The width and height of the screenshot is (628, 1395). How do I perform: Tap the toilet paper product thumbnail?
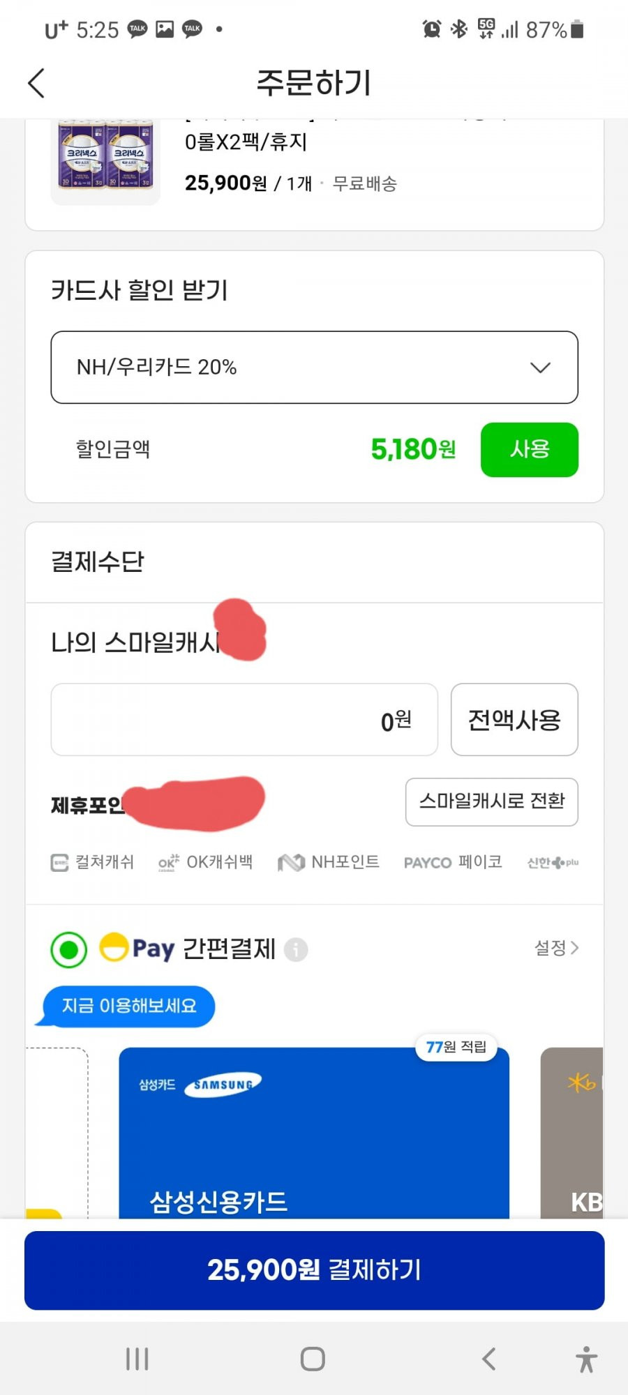coord(105,161)
